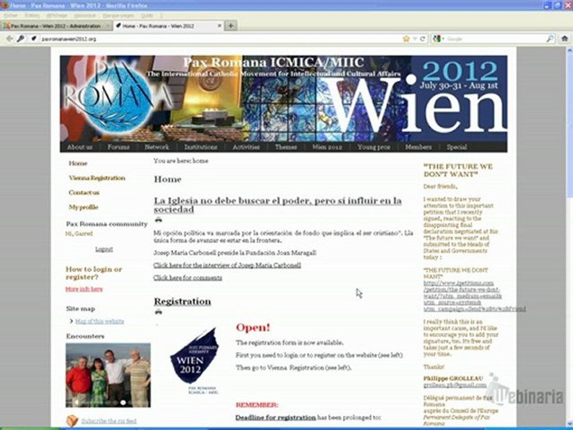Open the Wien 2012 navigation item
573x430 pixels.
pyautogui.click(x=327, y=147)
